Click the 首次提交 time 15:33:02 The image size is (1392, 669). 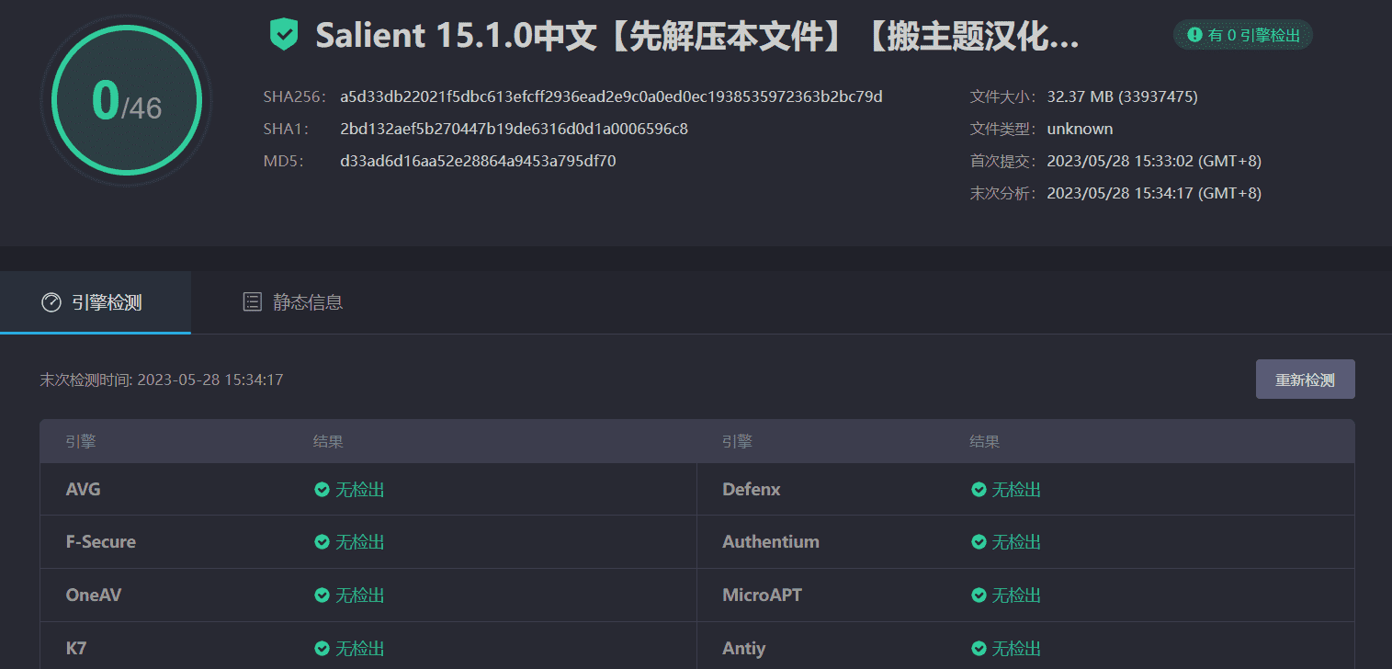coord(1154,161)
